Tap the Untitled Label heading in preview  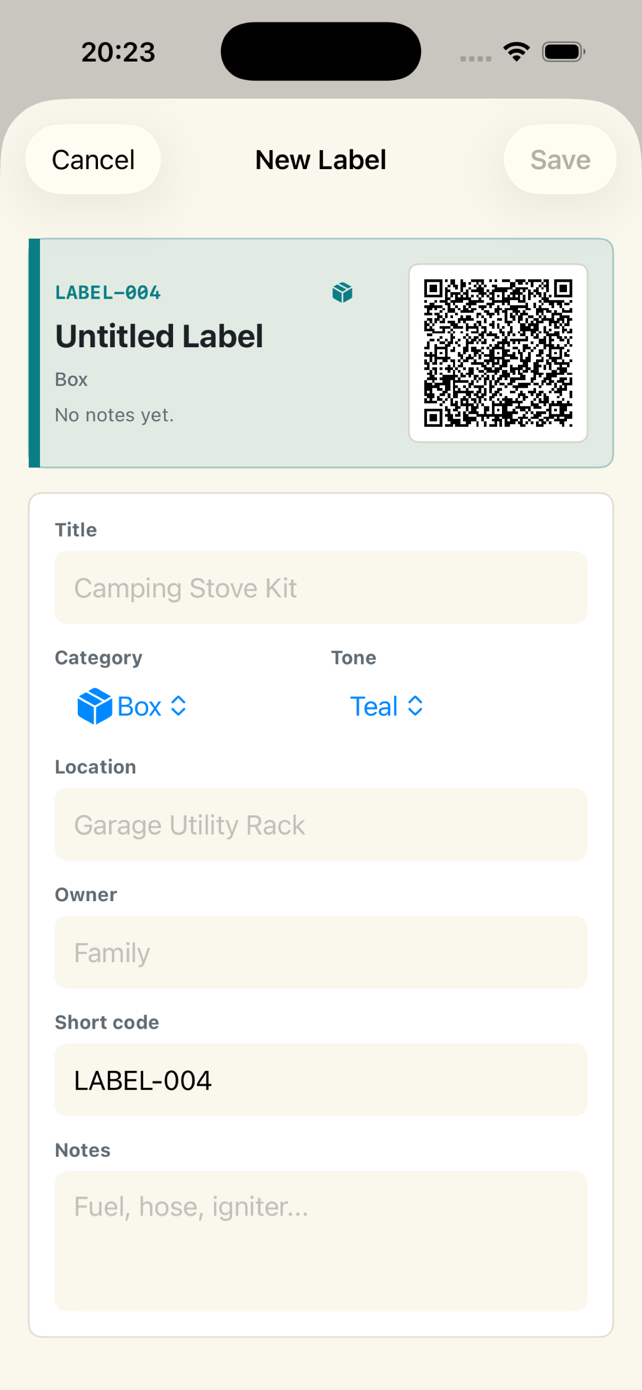(x=159, y=336)
